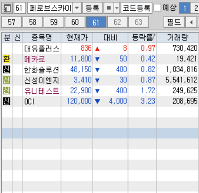Click change rate 0.97 for 대유플러스
199x193 pixels.
pyautogui.click(x=148, y=48)
